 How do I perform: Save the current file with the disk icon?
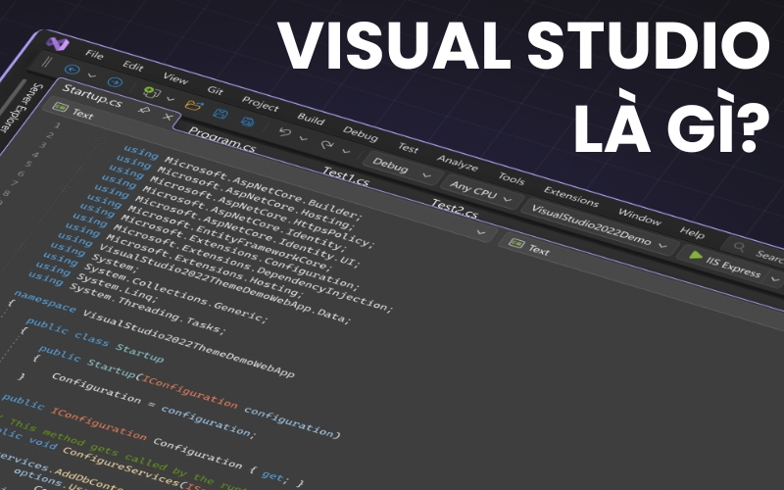(x=220, y=114)
